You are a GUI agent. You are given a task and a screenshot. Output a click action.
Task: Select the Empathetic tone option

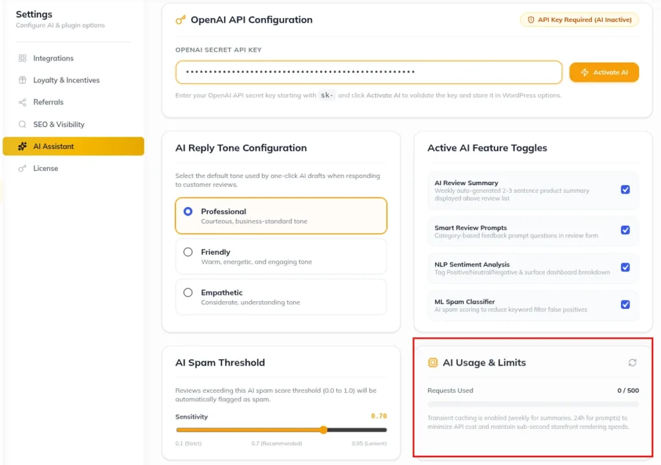pyautogui.click(x=281, y=297)
